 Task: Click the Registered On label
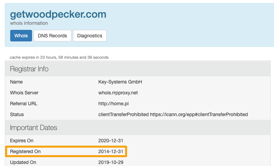tap(25, 151)
